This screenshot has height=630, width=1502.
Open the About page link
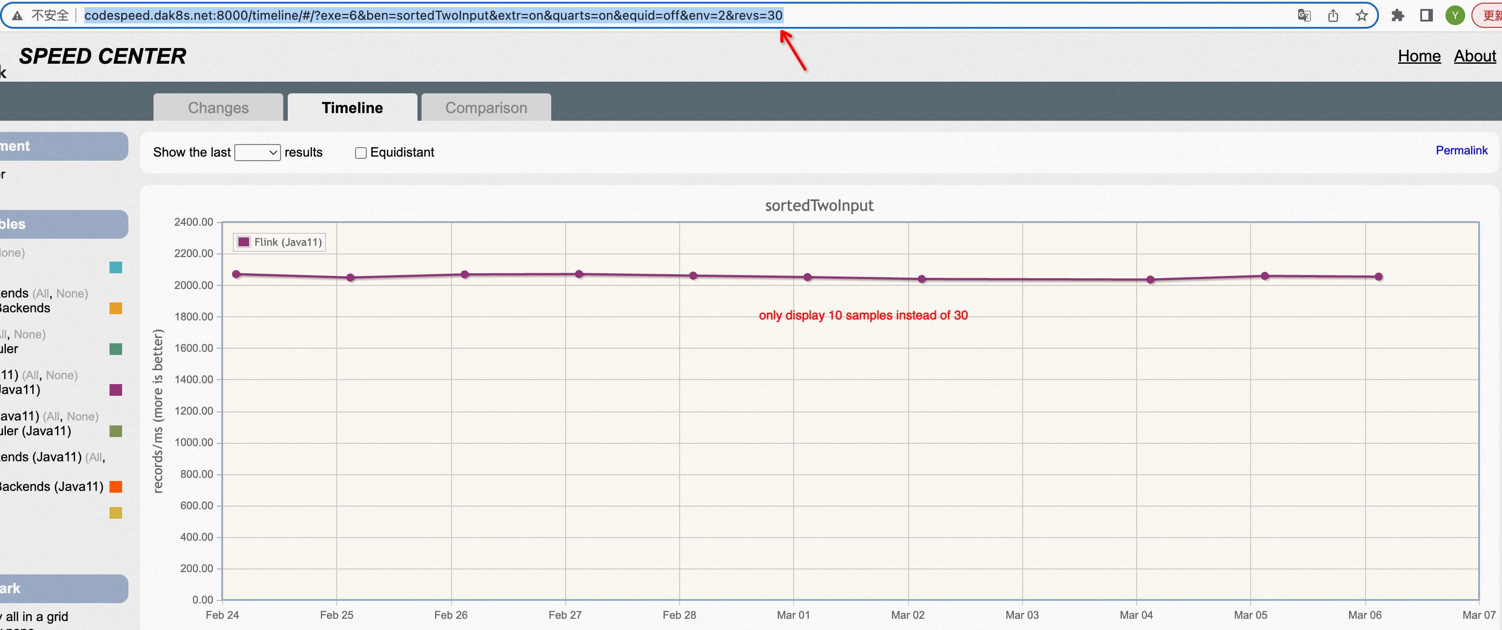click(x=1474, y=56)
